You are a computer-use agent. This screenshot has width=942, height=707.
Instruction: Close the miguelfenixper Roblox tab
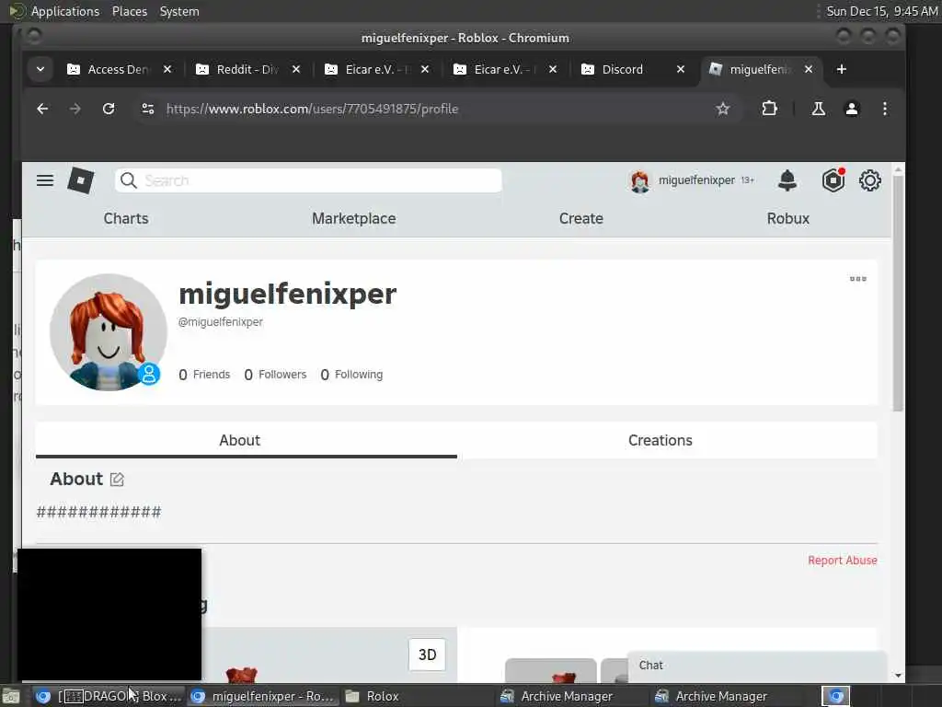[x=809, y=69]
